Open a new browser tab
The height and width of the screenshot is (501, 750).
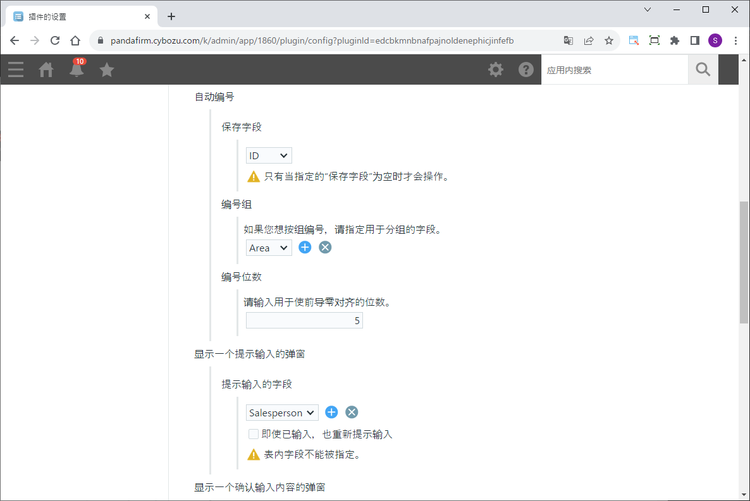(171, 16)
